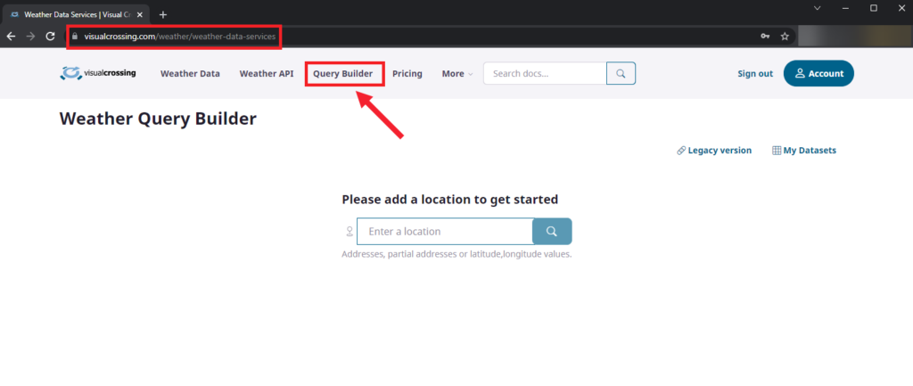Click the Weather Query Builder heading

[158, 119]
